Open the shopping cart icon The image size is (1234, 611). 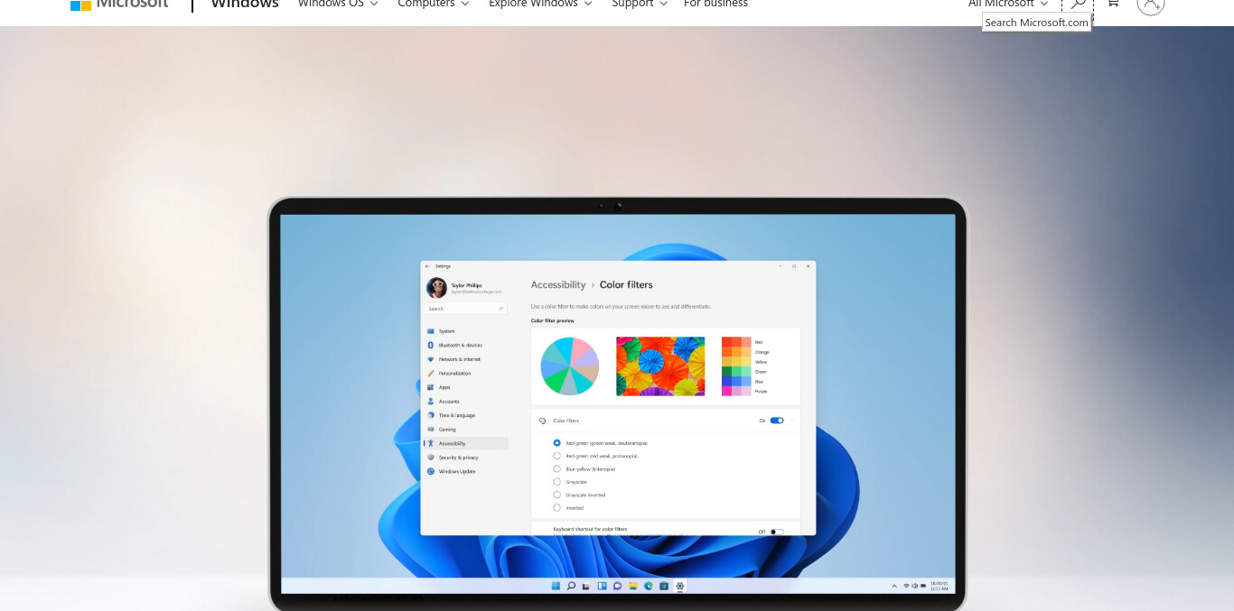coord(1113,4)
